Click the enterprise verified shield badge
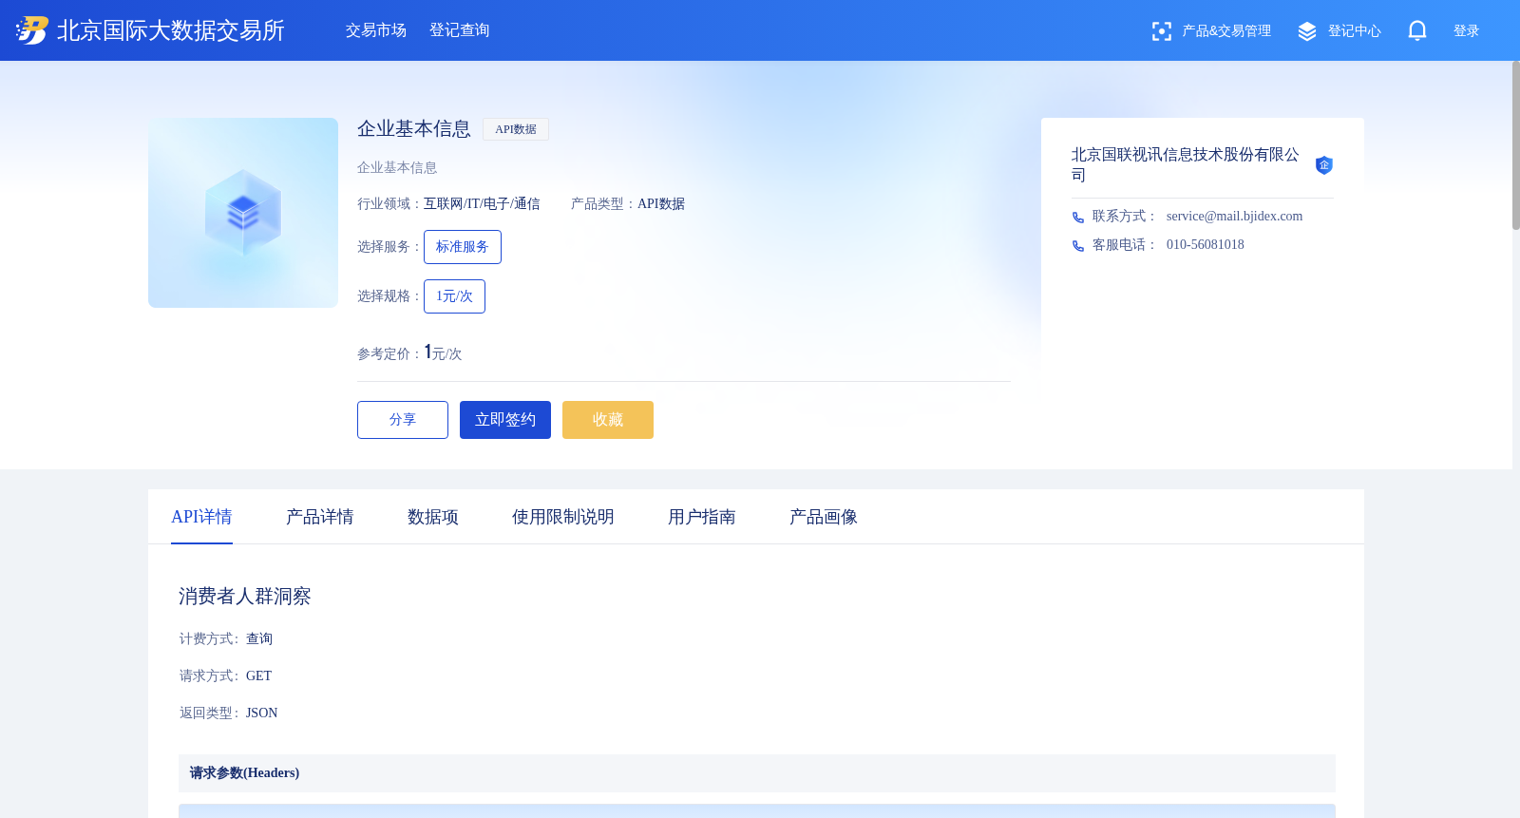This screenshot has height=818, width=1520. coord(1324,165)
